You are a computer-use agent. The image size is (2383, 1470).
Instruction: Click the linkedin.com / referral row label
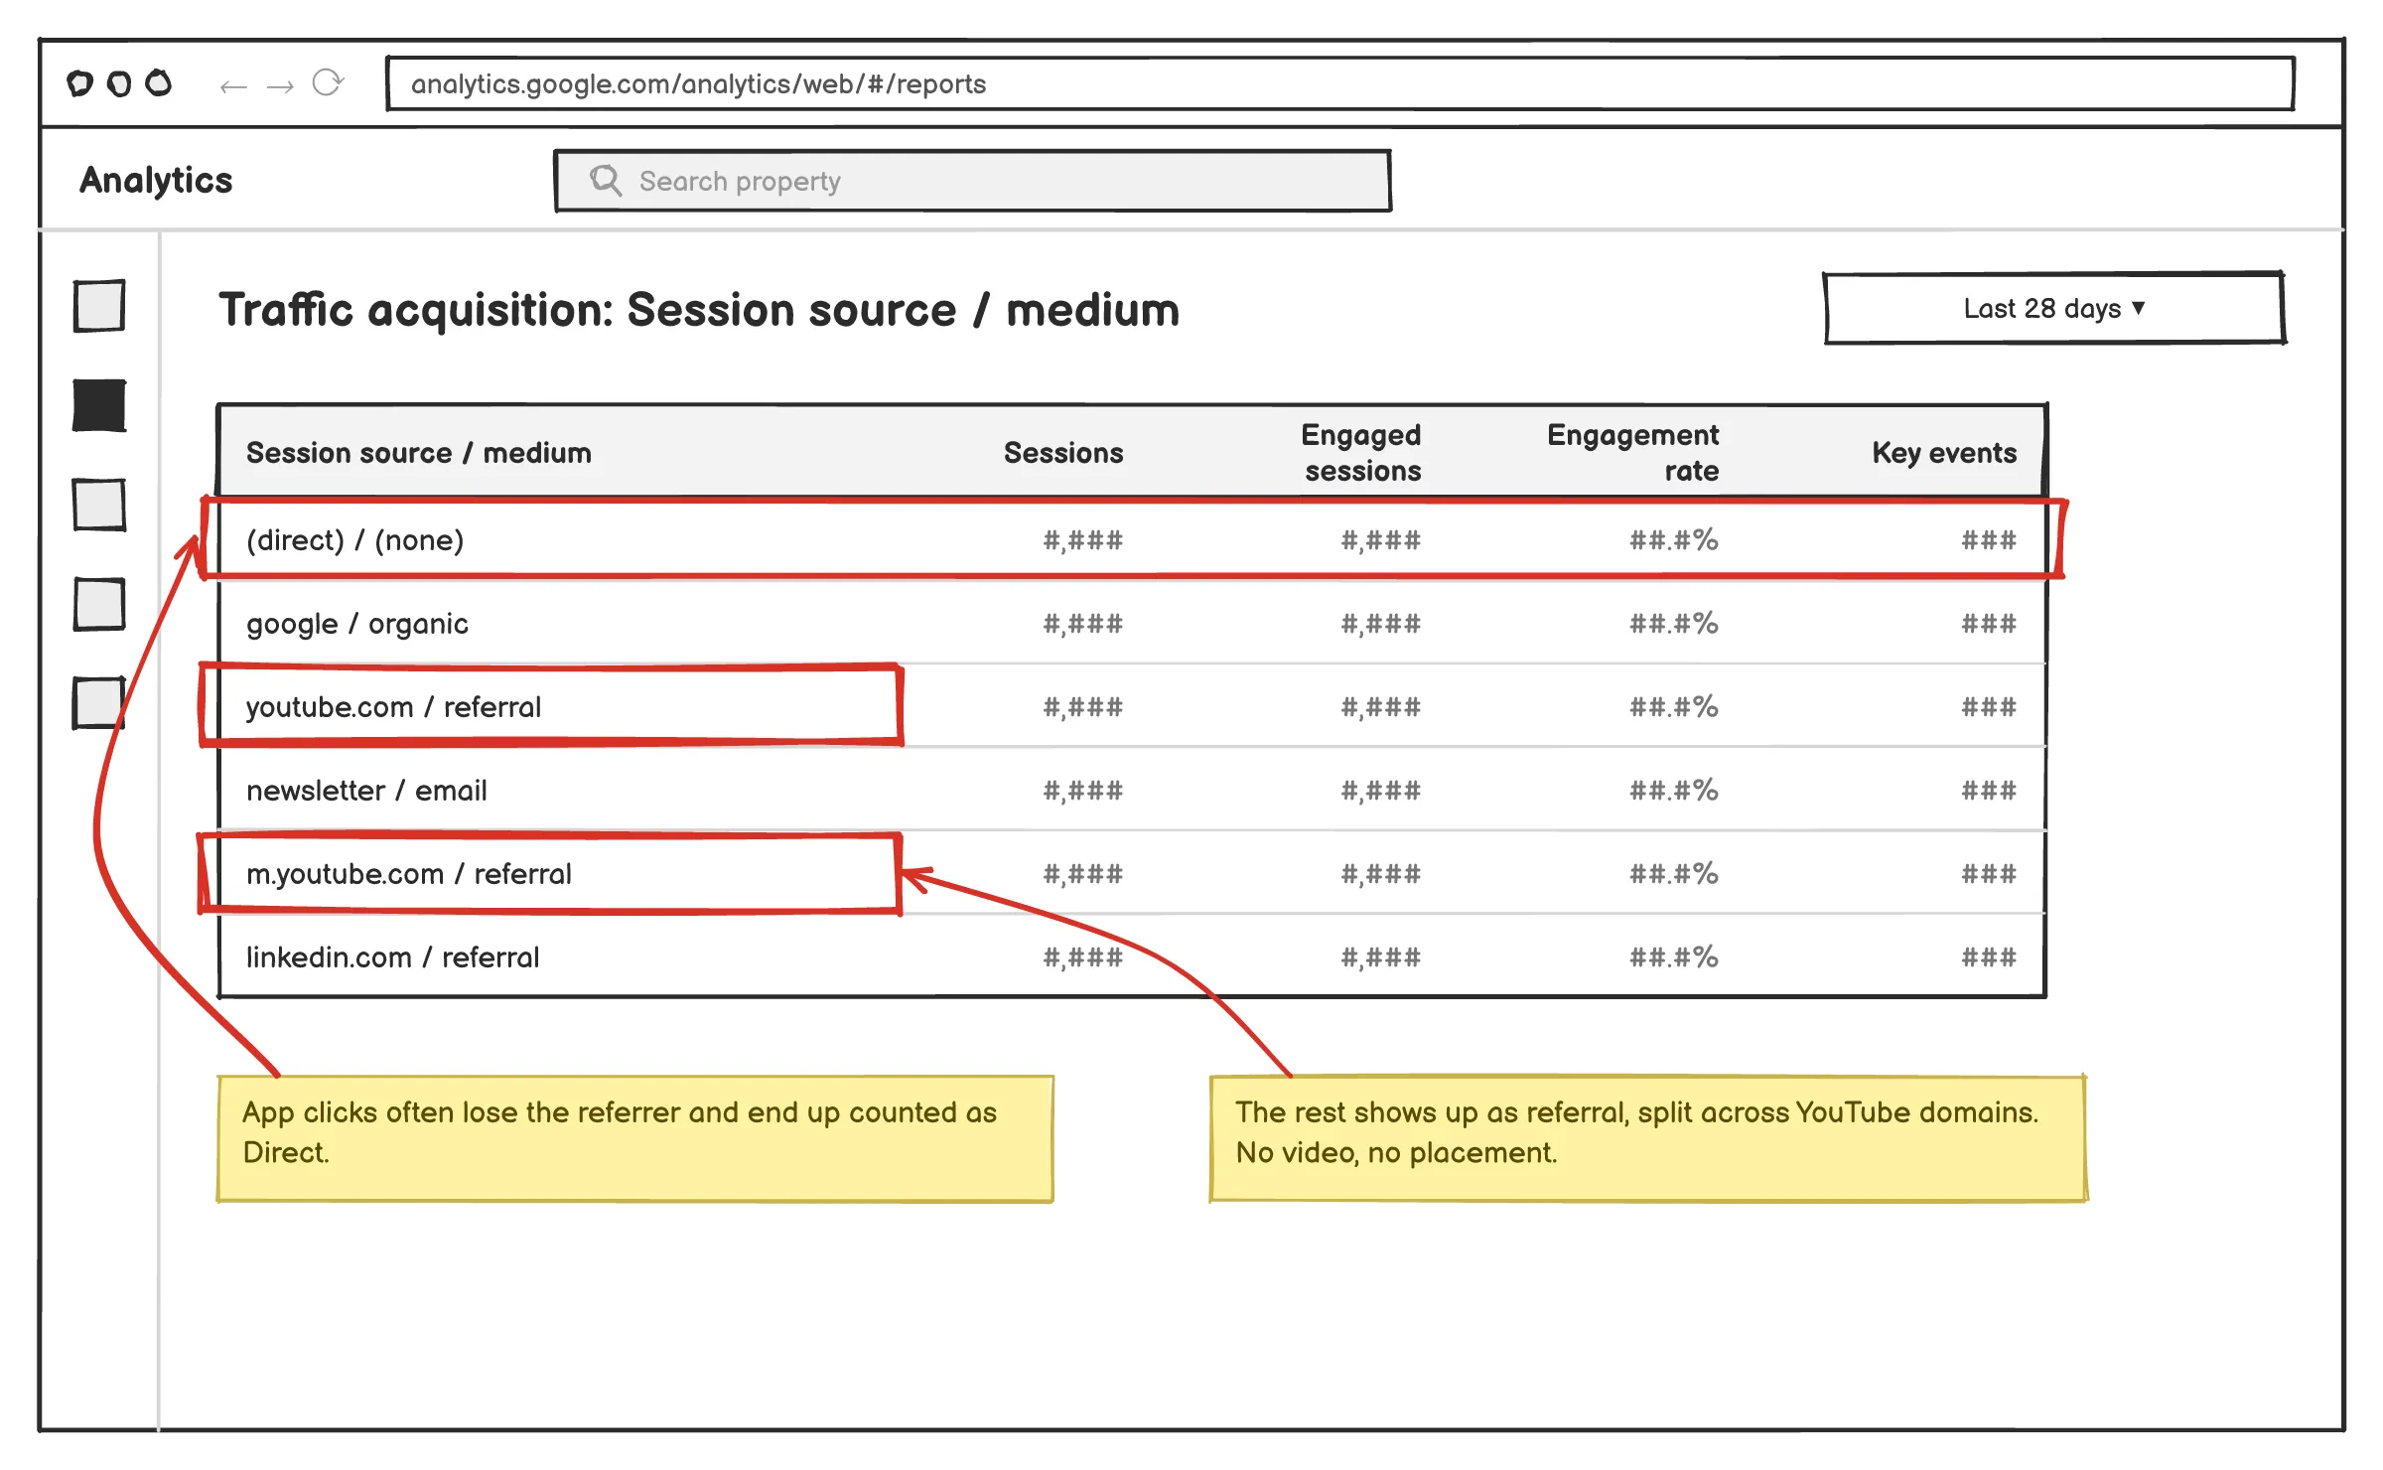(x=393, y=957)
